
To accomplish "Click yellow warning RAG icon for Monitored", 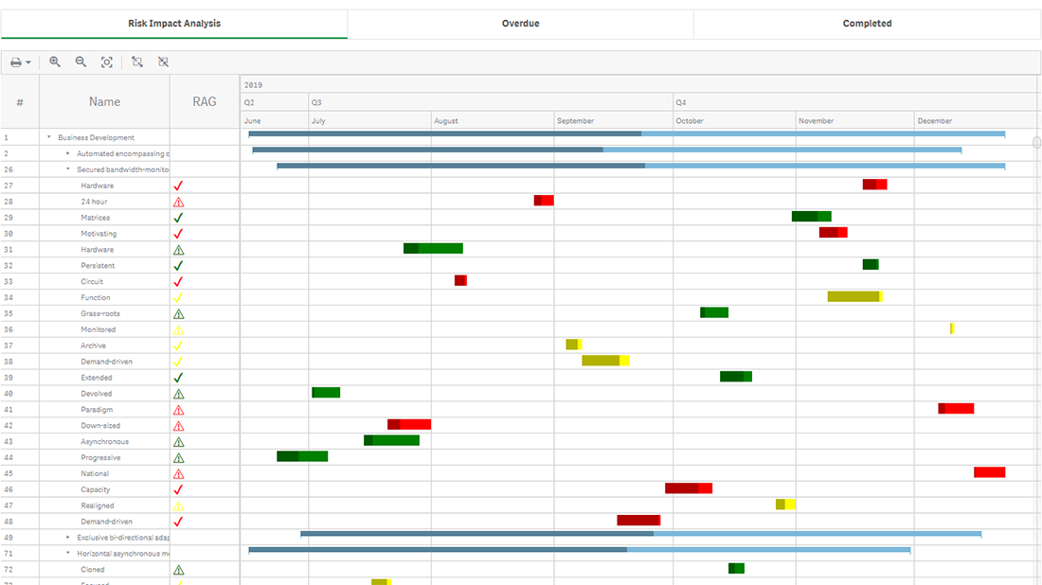I will [x=178, y=330].
